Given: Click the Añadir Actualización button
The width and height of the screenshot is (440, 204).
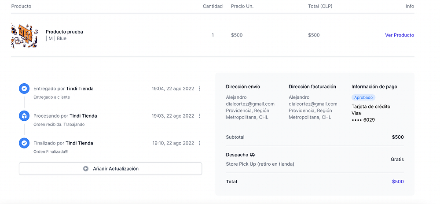Looking at the screenshot, I should (110, 169).
